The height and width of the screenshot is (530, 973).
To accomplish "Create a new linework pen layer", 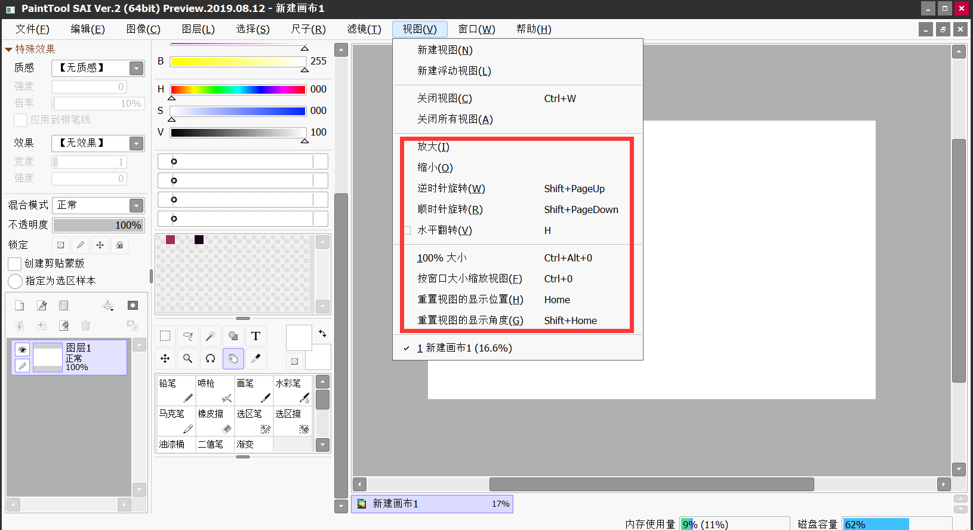I will click(42, 306).
